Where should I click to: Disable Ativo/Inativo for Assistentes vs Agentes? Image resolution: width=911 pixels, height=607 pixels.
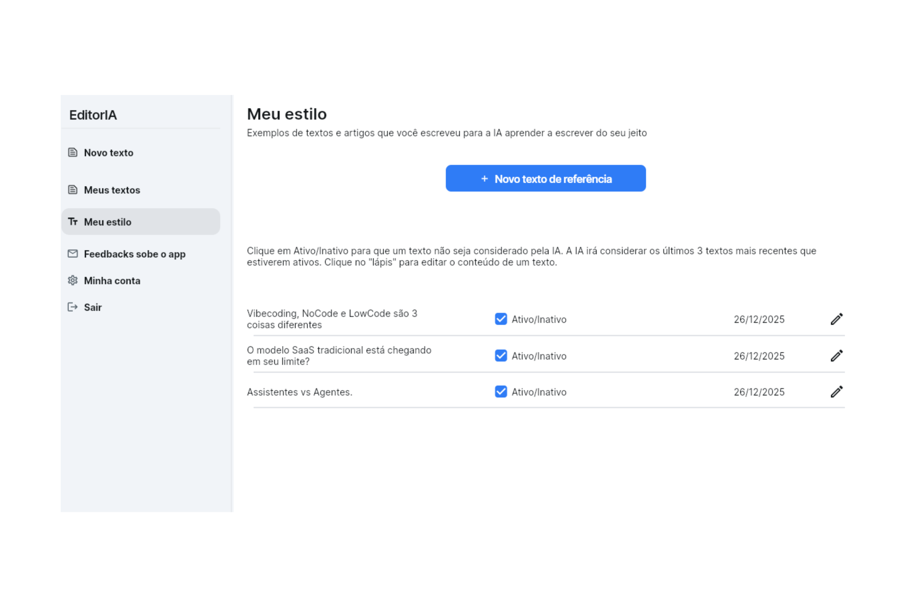point(501,392)
